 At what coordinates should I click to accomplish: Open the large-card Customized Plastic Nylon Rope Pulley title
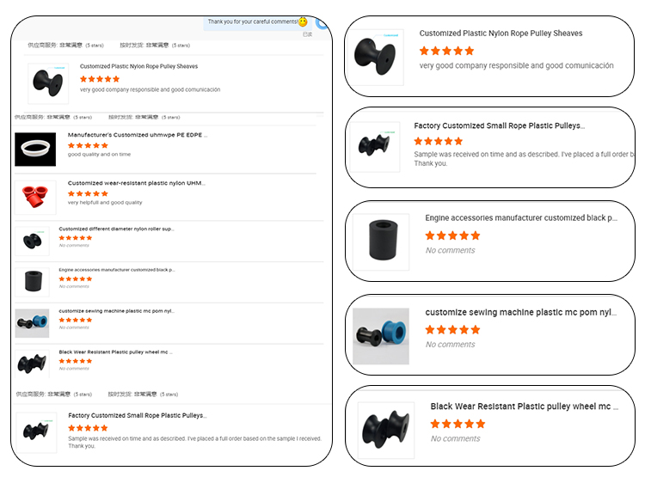click(501, 34)
